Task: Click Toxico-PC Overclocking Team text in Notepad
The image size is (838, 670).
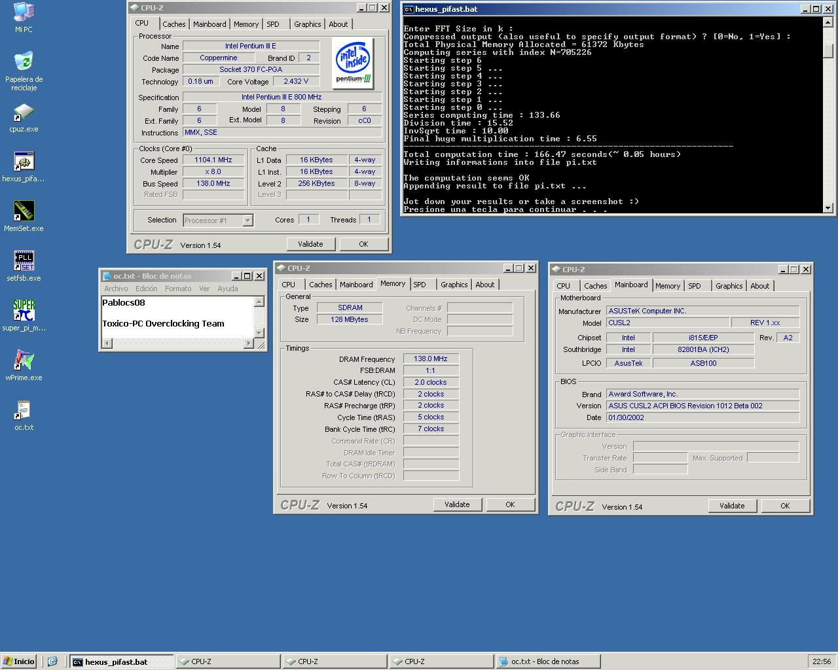Action: pyautogui.click(x=163, y=323)
